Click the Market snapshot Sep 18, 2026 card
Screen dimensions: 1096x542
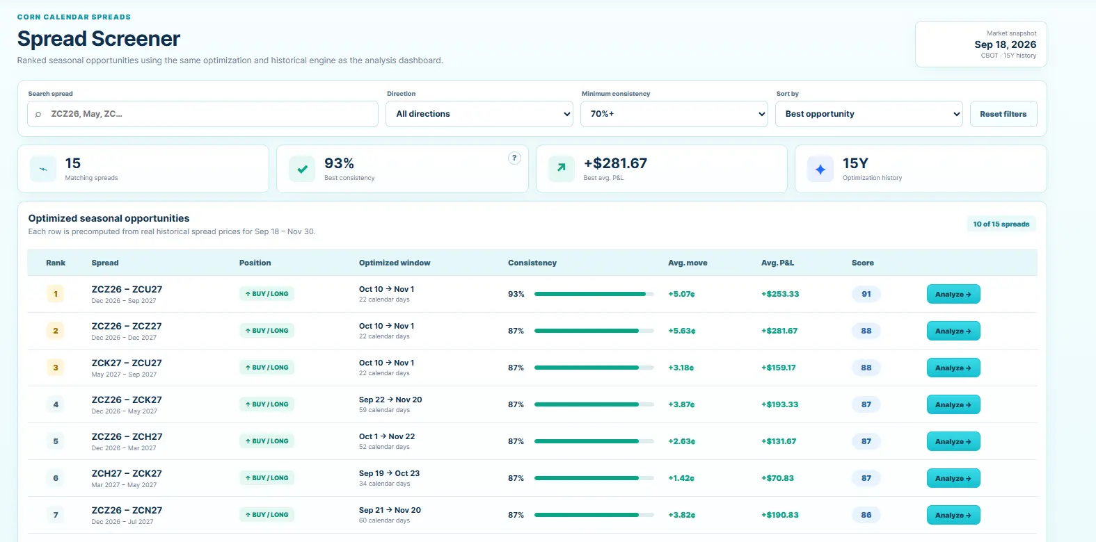click(x=981, y=44)
